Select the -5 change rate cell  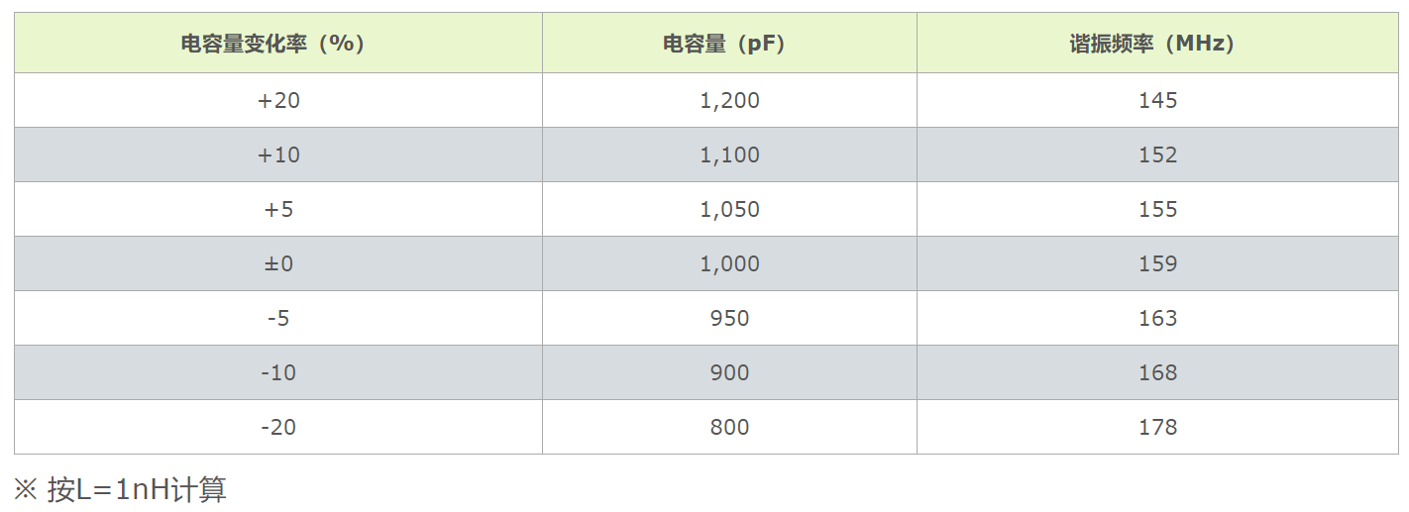point(278,318)
